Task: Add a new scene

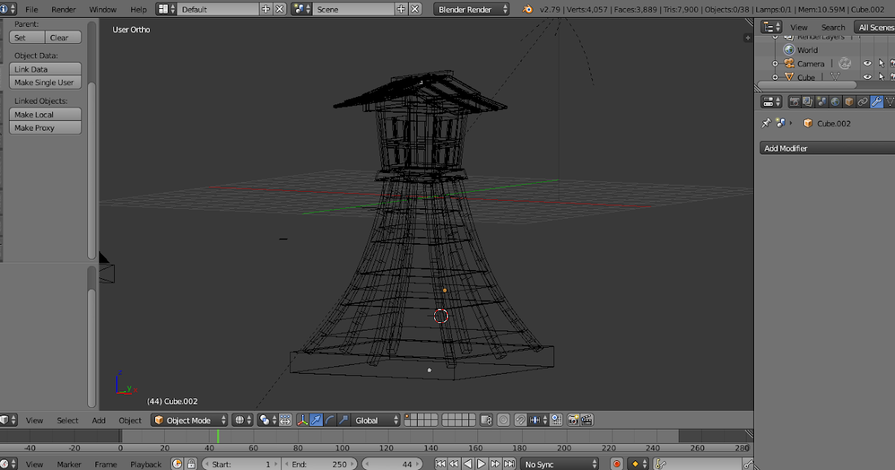Action: tap(402, 10)
